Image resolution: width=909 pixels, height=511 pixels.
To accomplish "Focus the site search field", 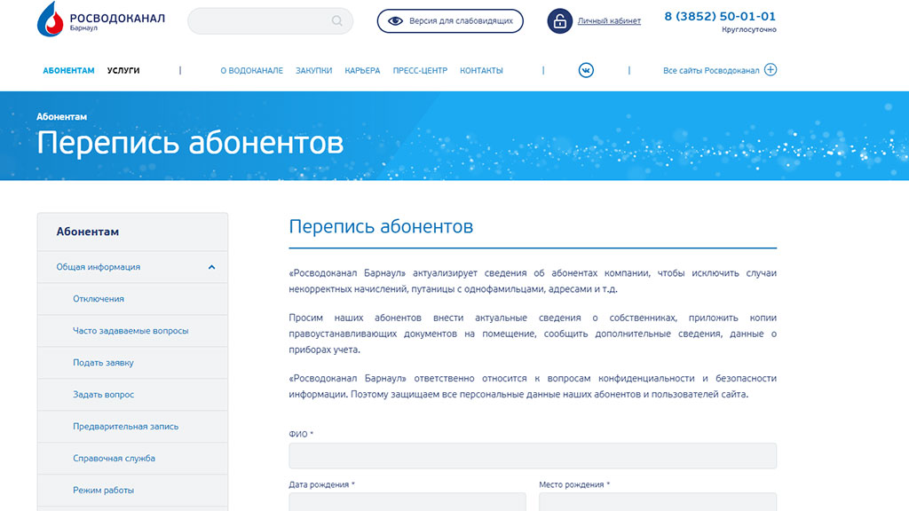I will [x=270, y=21].
